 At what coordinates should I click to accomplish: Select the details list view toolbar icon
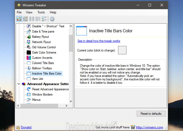(x=38, y=19)
